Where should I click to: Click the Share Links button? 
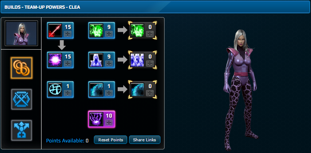145,140
